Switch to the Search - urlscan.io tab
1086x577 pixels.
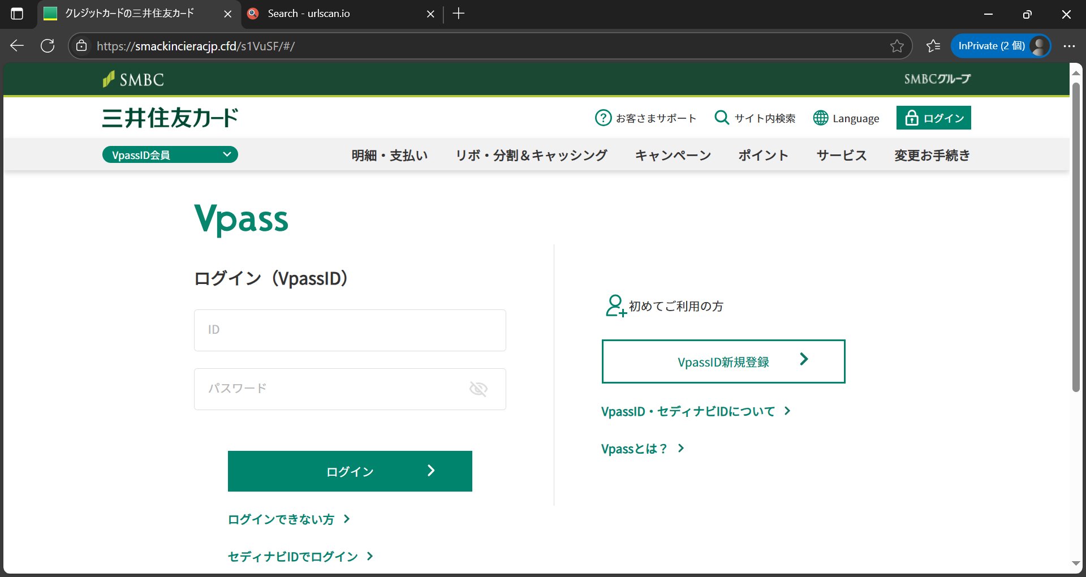[x=341, y=14]
